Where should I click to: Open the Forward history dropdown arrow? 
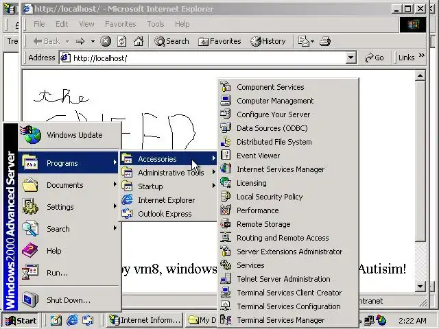click(93, 41)
